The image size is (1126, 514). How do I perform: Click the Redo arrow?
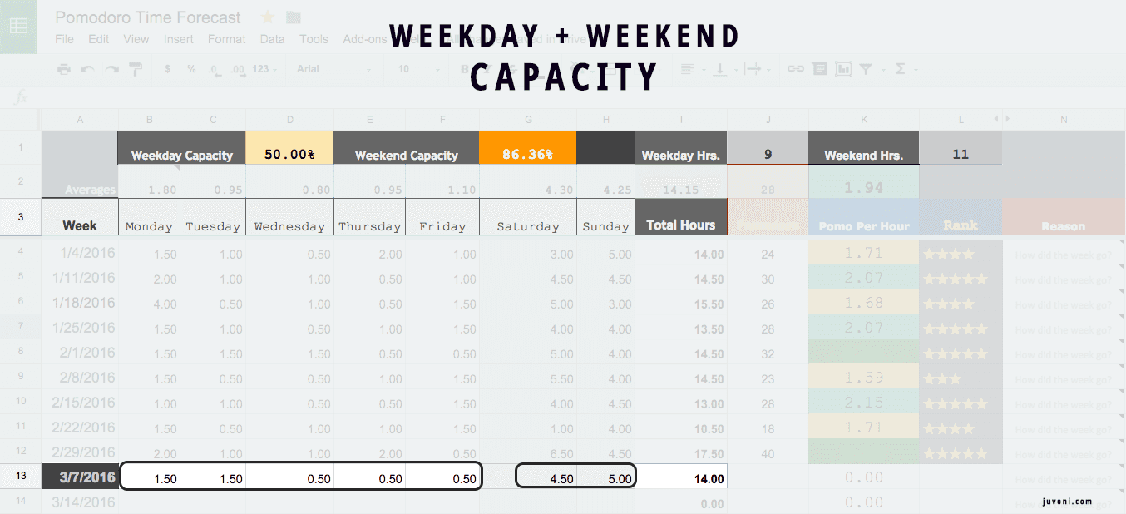point(111,69)
